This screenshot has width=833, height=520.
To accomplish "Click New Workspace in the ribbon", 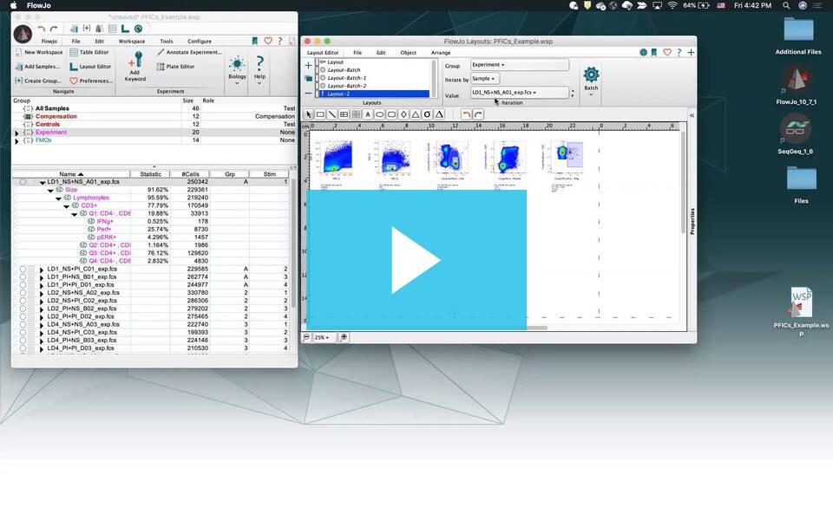I will pyautogui.click(x=39, y=53).
